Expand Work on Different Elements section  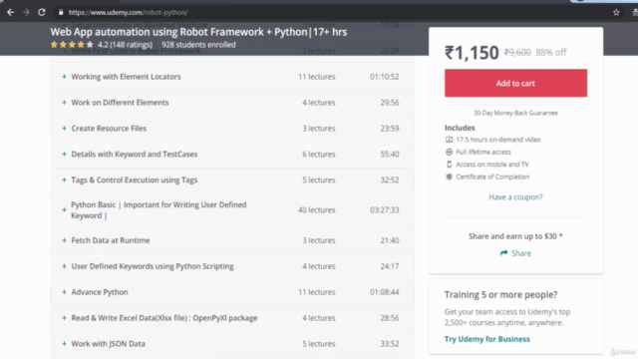232,102
